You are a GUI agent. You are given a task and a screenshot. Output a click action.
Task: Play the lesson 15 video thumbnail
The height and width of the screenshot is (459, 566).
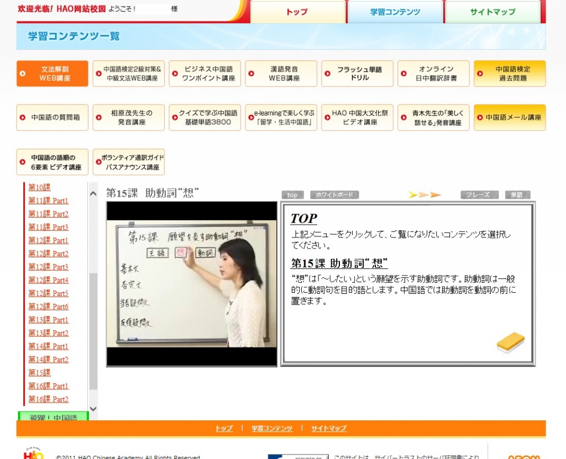[192, 284]
